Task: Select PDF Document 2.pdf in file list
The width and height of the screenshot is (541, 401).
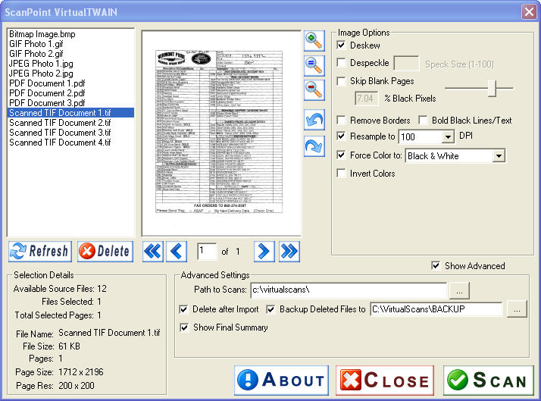Action: point(47,92)
